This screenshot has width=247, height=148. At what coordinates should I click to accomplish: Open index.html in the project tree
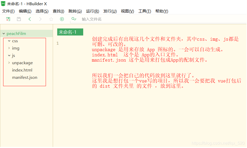point(22,70)
